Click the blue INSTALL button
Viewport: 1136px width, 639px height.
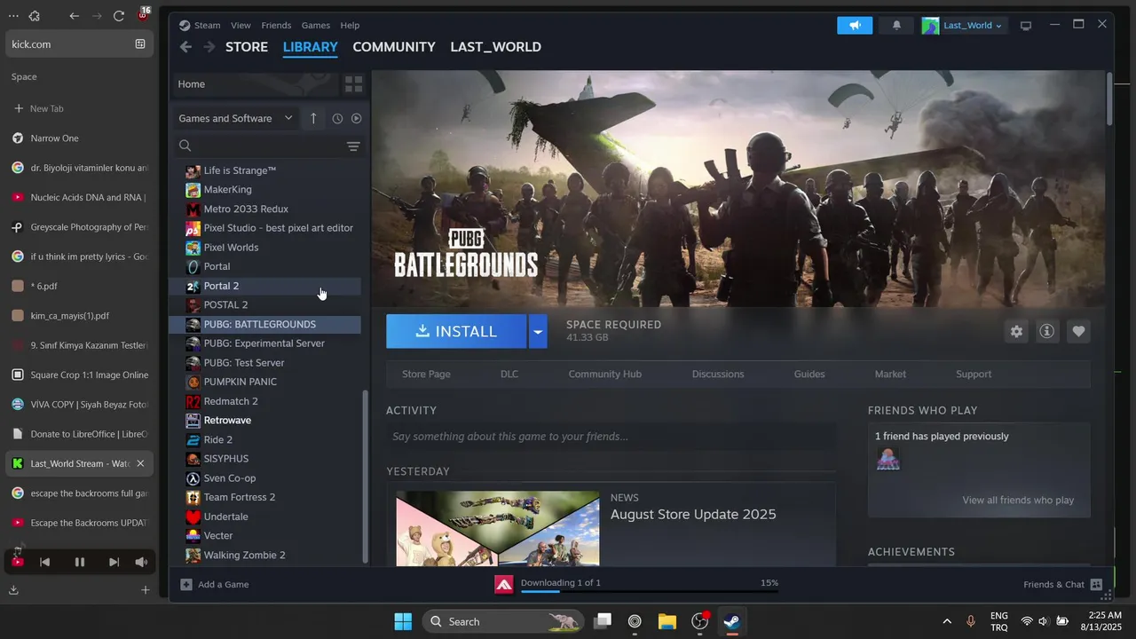pos(456,331)
